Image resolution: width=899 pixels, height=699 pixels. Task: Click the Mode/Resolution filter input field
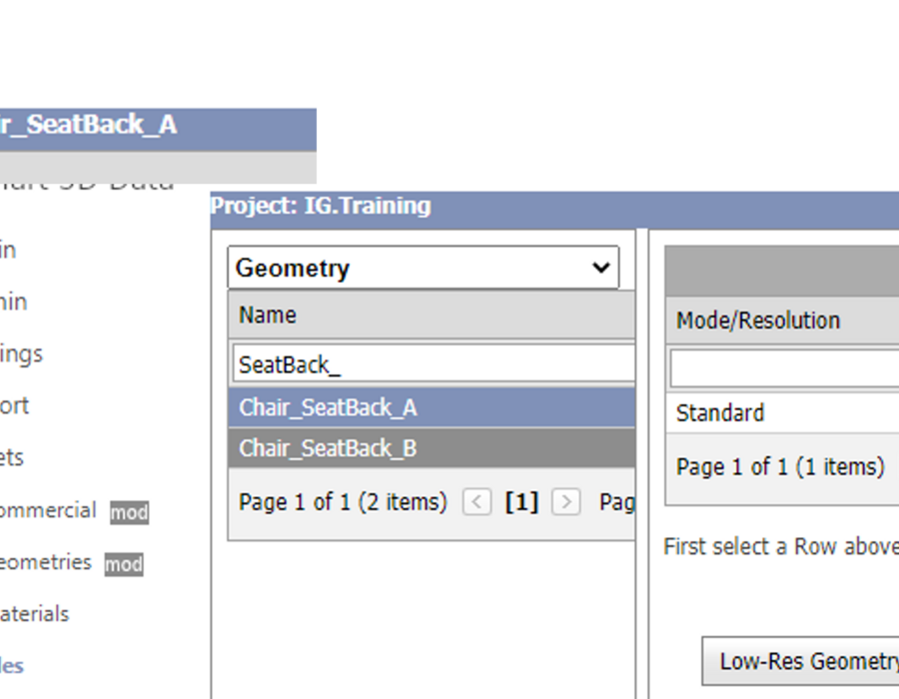[784, 368]
